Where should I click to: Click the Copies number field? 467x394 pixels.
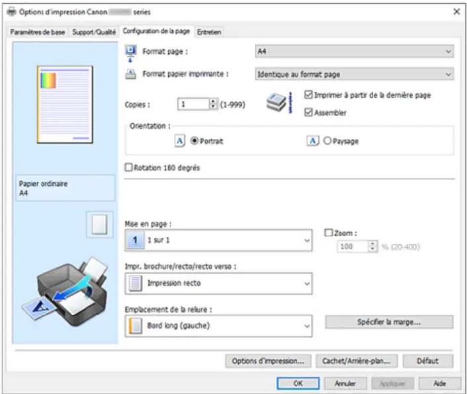[x=194, y=104]
